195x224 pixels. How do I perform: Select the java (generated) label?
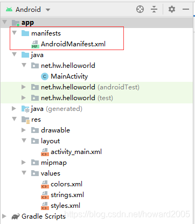[57, 109]
